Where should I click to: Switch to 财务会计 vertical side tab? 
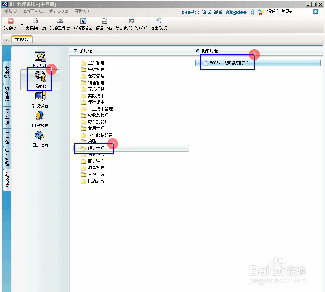[x=7, y=95]
